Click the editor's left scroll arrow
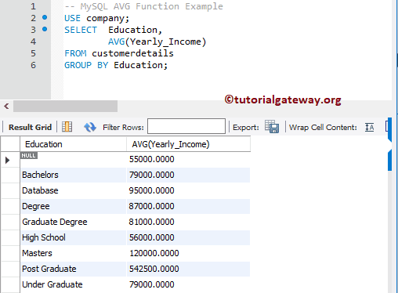The width and height of the screenshot is (398, 293). (6, 106)
